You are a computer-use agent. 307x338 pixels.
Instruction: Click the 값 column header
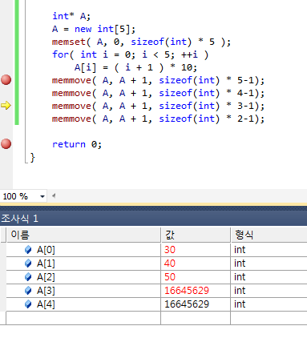(196, 235)
